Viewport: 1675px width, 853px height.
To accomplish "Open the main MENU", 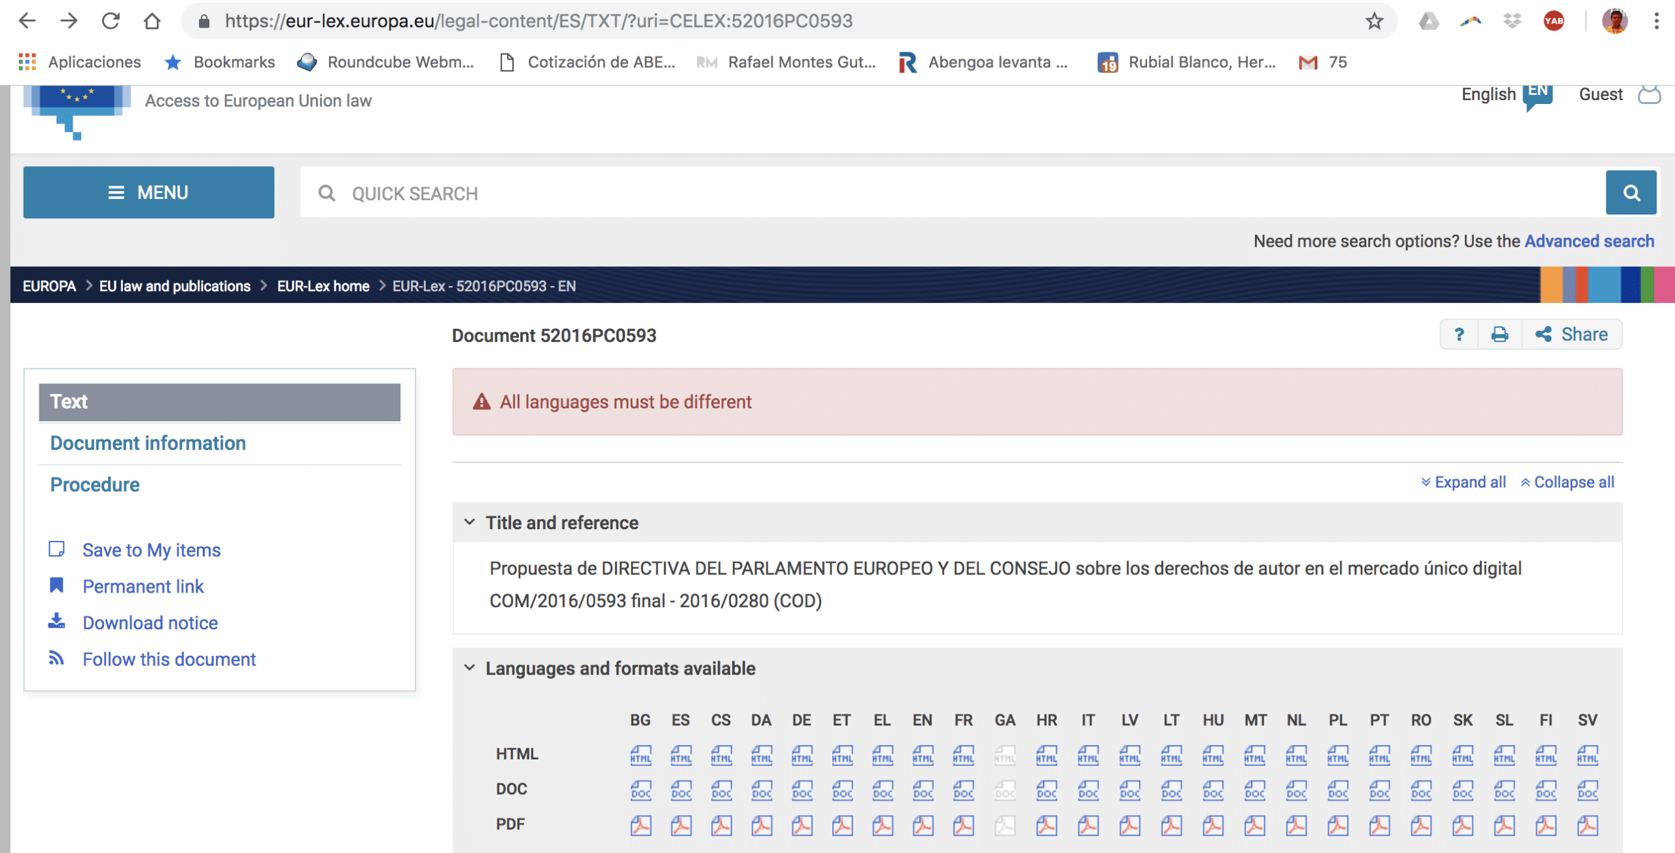I will tap(149, 192).
